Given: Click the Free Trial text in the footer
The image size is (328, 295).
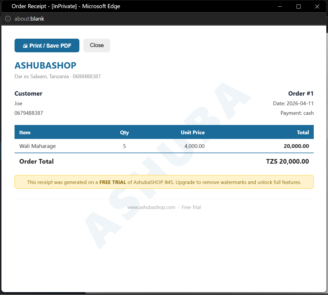Looking at the screenshot, I should pyautogui.click(x=191, y=207).
